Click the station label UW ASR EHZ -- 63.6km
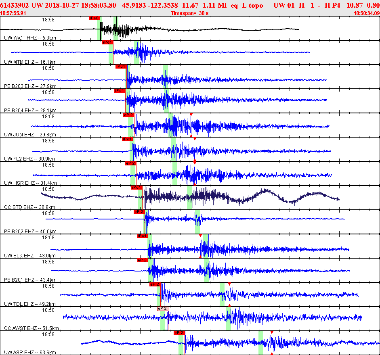 coord(30,353)
